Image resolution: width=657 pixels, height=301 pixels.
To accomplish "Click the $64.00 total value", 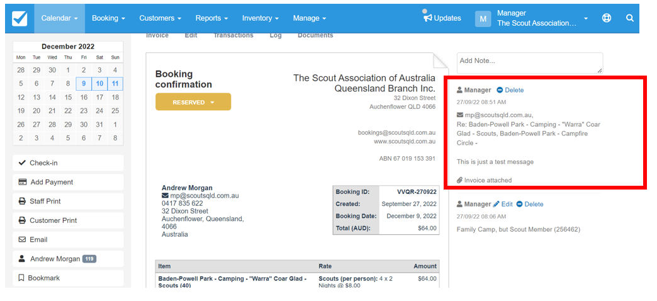I will pos(427,229).
